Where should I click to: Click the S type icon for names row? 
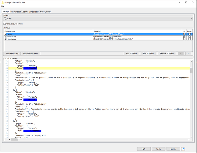point(5,34)
